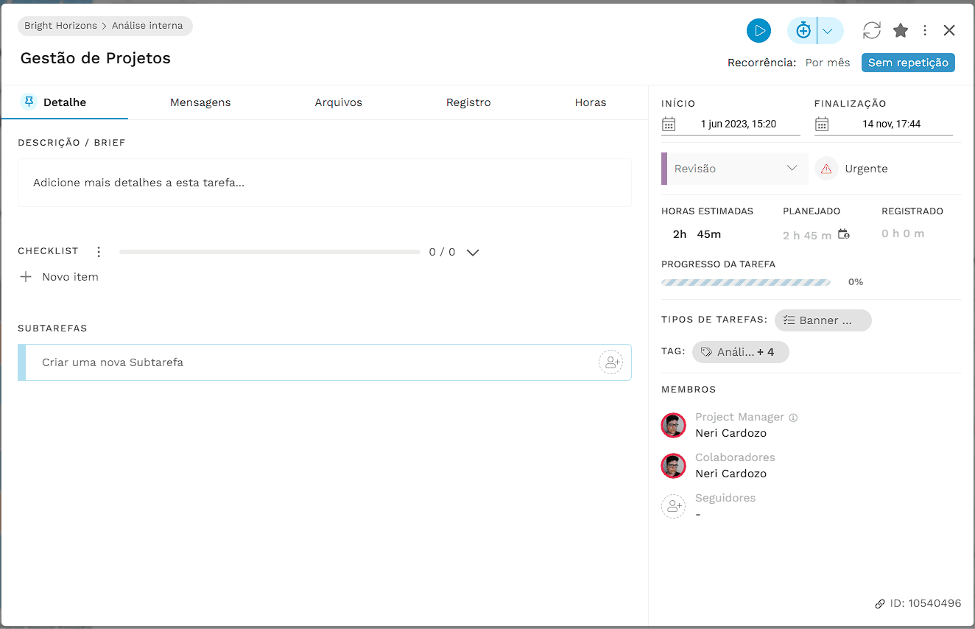This screenshot has width=975, height=629.
Task: Click the striped task progress bar
Action: [746, 282]
